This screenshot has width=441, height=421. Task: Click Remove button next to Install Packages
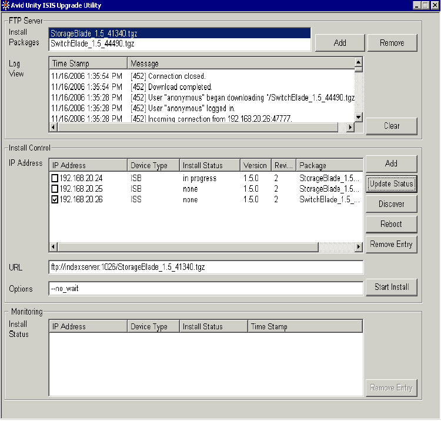click(x=392, y=43)
